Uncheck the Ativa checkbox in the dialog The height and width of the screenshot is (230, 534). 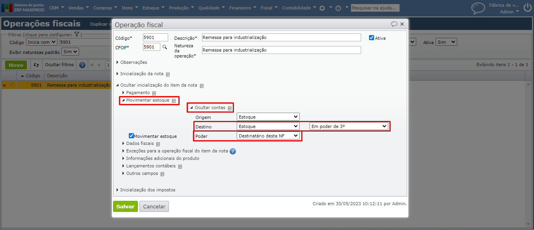click(x=371, y=38)
